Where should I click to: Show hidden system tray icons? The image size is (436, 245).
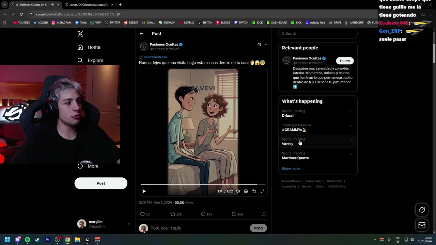(375, 240)
